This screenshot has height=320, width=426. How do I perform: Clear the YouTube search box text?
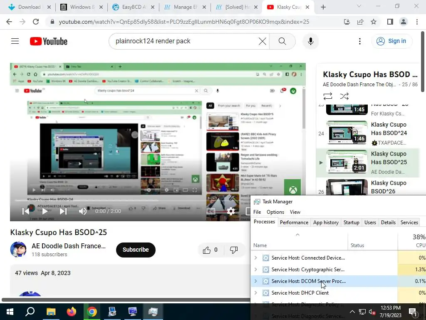pos(262,41)
